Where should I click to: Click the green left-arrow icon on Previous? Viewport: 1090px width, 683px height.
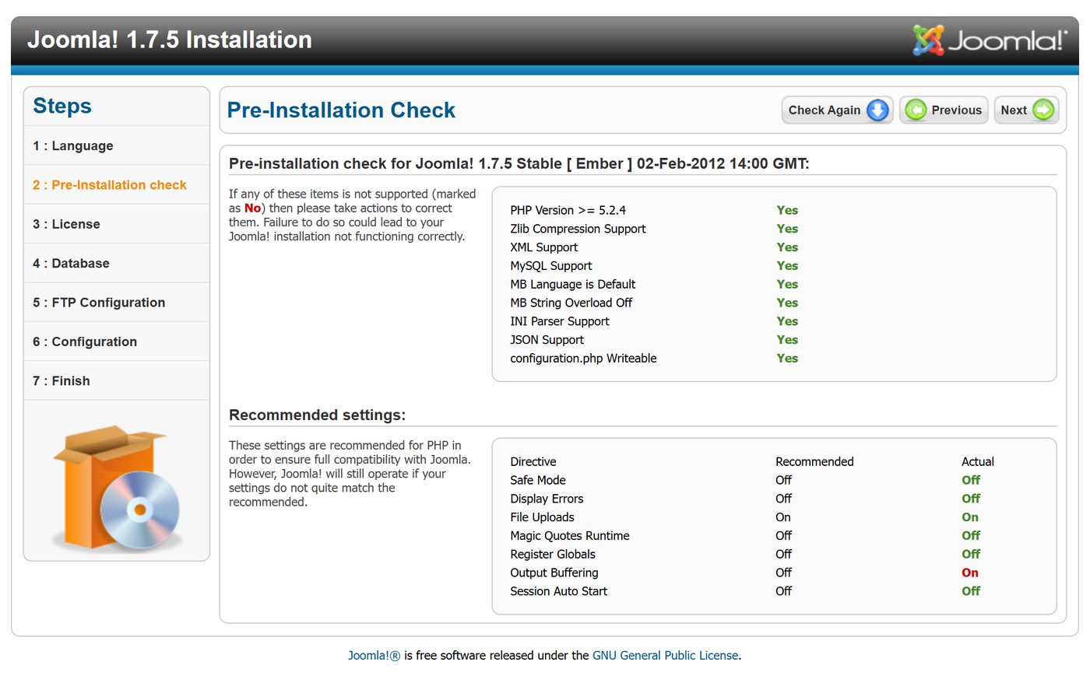click(916, 110)
